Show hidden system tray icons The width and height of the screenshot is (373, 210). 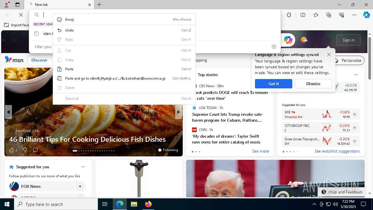pyautogui.click(x=314, y=204)
